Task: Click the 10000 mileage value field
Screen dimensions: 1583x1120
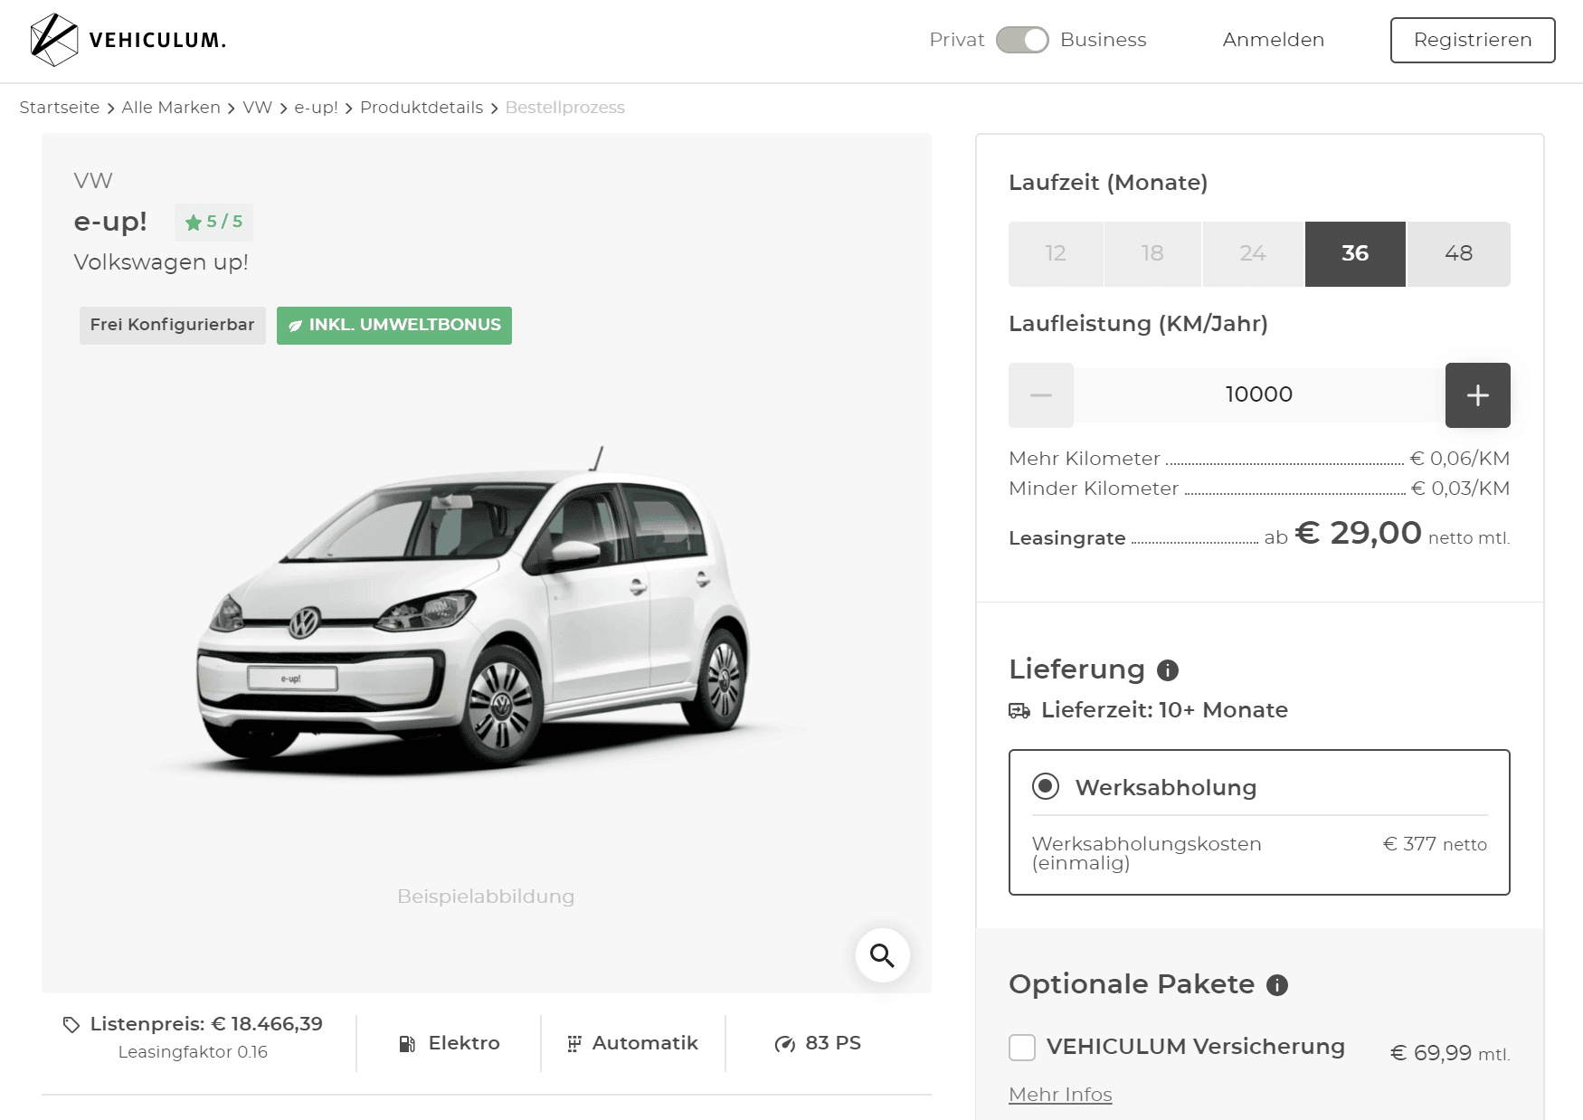Action: (1259, 395)
